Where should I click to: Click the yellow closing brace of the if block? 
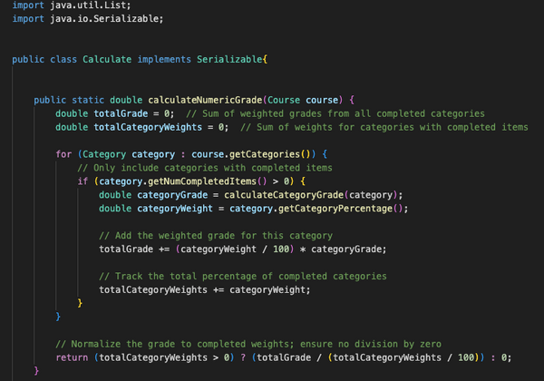(x=80, y=303)
